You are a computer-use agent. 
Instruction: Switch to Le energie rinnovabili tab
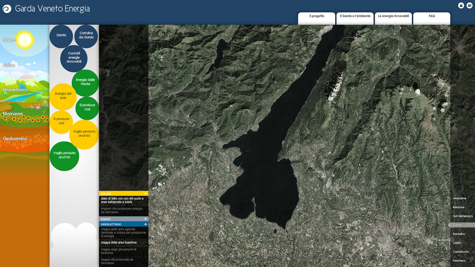[393, 17]
